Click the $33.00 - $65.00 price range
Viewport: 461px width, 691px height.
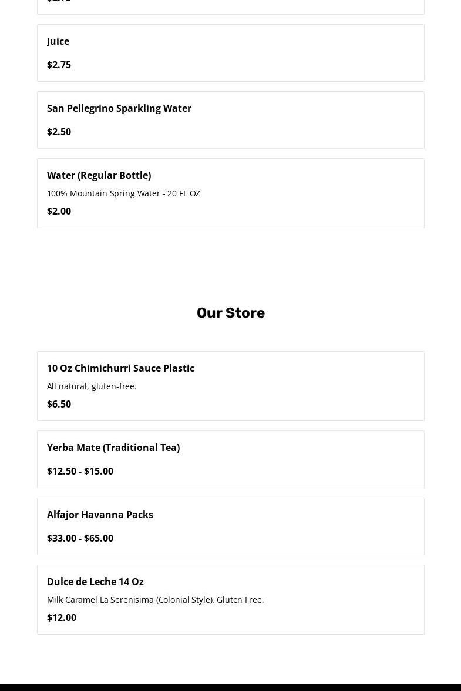click(80, 538)
